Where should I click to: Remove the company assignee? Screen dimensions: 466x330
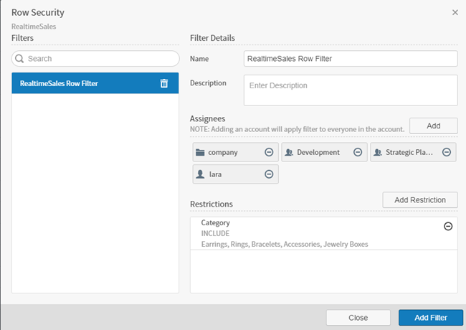tap(269, 152)
